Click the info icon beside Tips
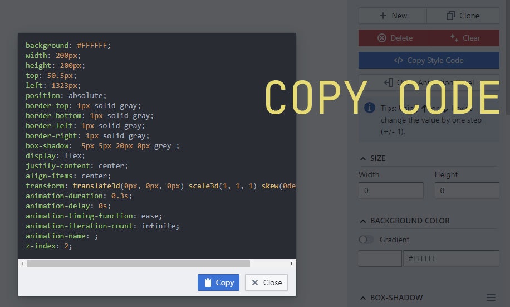Image resolution: width=510 pixels, height=307 pixels. coord(370,108)
